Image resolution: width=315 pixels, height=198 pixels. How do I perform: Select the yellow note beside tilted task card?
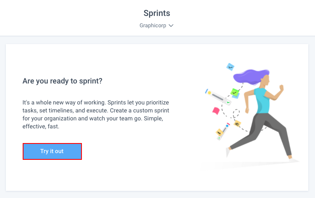click(219, 133)
